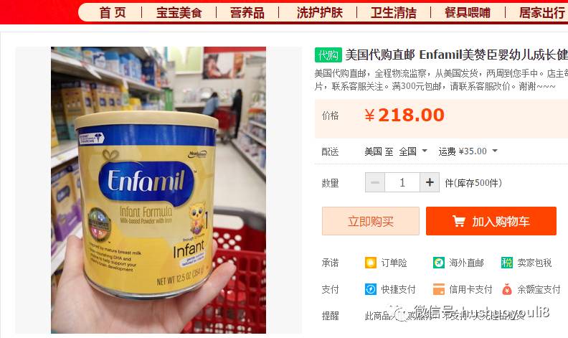Click the green 代购 badge icon
This screenshot has height=338, width=568.
point(328,55)
